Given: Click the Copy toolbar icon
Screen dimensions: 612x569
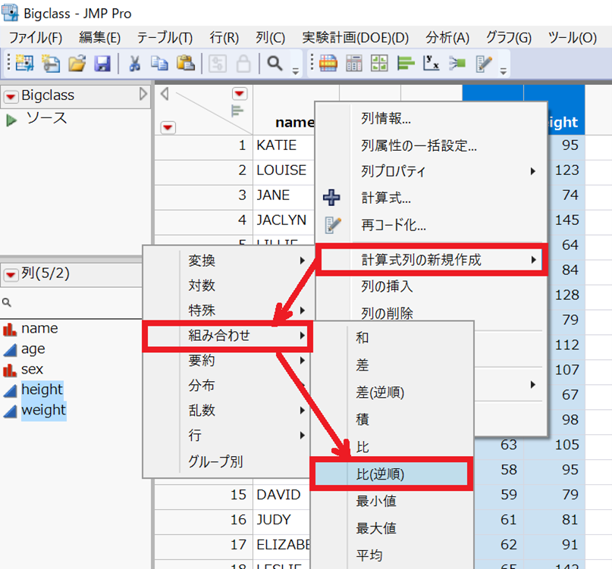Looking at the screenshot, I should pyautogui.click(x=159, y=63).
